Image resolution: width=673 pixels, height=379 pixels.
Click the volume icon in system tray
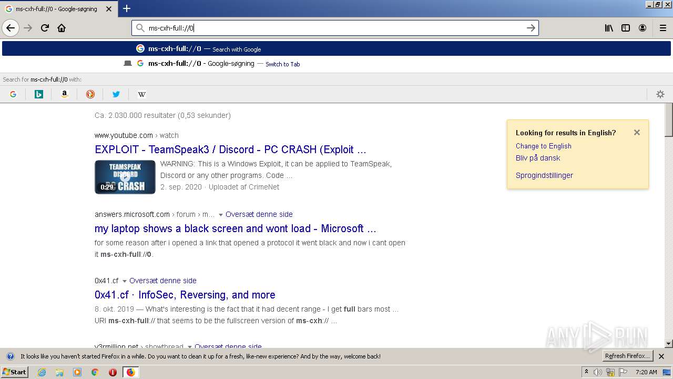598,372
